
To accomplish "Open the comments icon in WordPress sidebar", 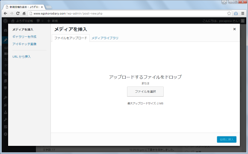I will (6, 88).
